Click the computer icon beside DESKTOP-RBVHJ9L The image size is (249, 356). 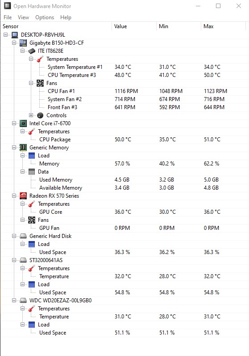[15, 35]
